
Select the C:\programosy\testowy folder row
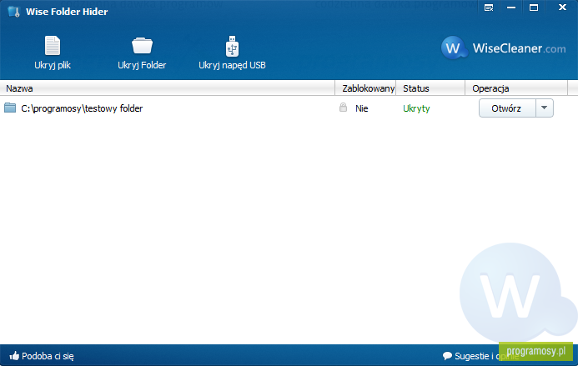tap(284, 108)
